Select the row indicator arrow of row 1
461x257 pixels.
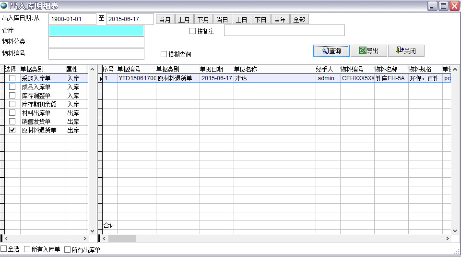101,78
